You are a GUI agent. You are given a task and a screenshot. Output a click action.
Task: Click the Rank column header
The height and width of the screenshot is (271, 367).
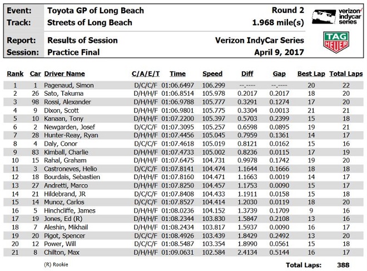14,73
